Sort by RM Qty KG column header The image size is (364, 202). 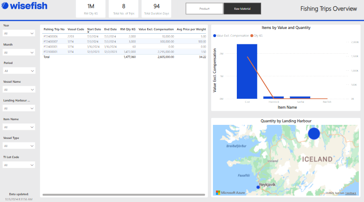[x=128, y=29]
